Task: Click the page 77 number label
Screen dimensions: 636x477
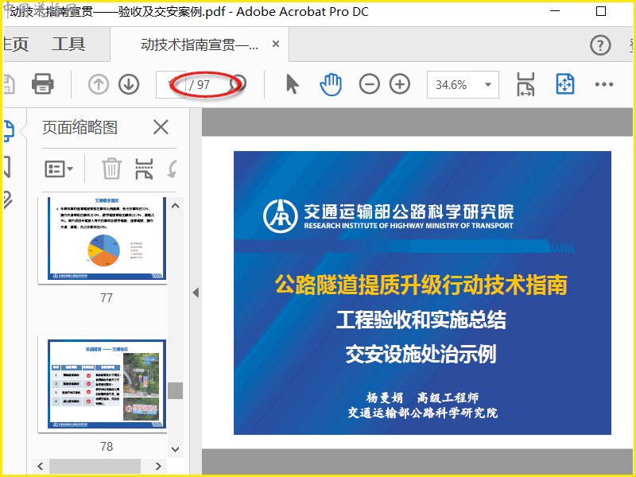Action: (107, 298)
